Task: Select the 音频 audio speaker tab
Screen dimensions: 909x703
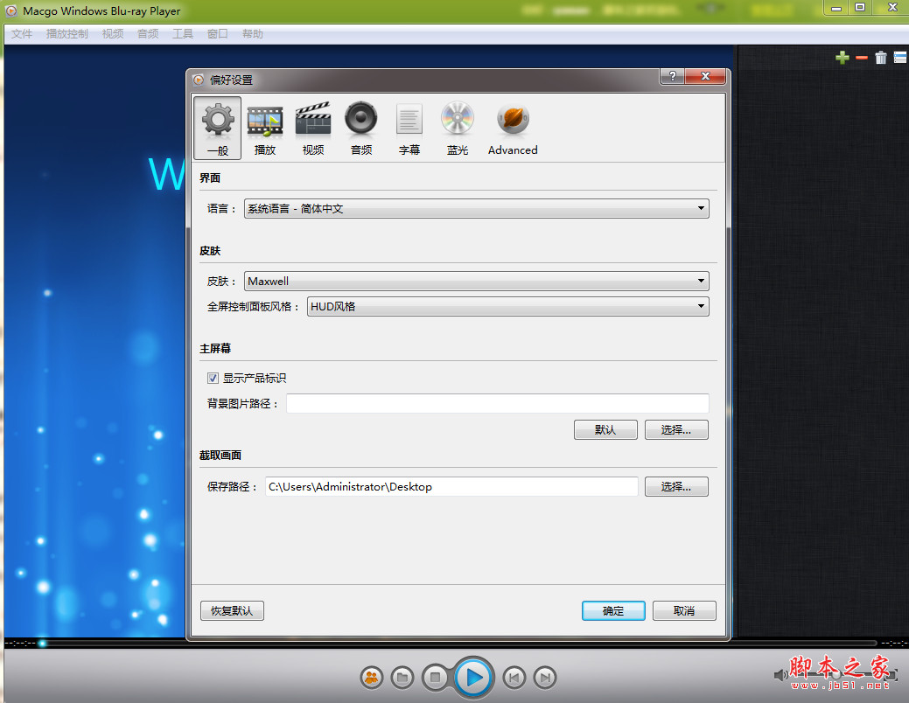Action: click(361, 128)
